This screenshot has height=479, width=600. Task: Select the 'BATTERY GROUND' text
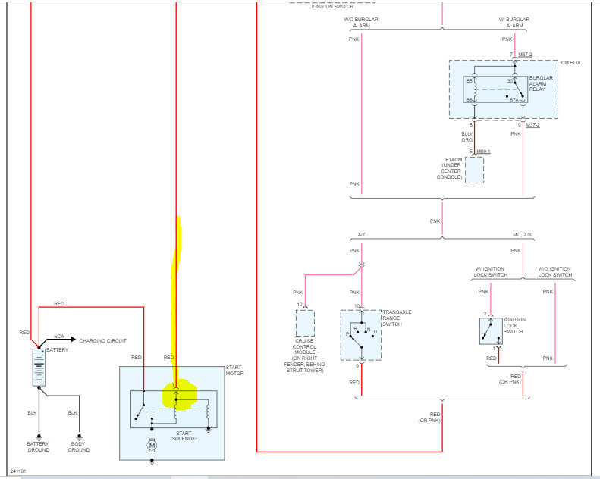(x=38, y=447)
